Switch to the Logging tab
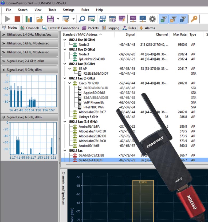The height and width of the screenshot is (222, 208). pos(111,28)
